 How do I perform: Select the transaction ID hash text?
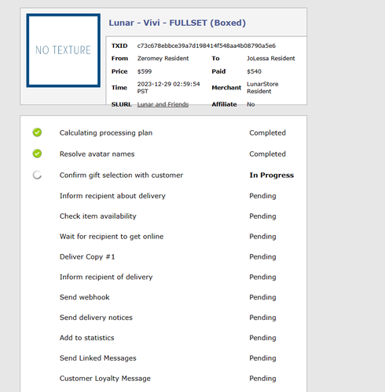click(x=207, y=45)
